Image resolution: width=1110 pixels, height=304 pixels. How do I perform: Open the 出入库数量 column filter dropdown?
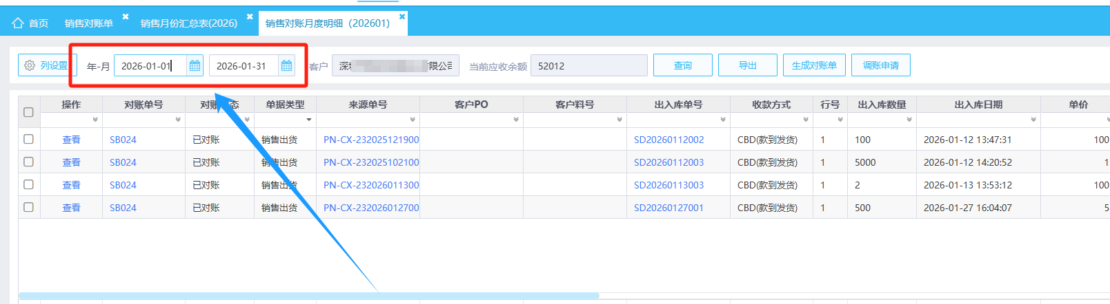pos(909,120)
